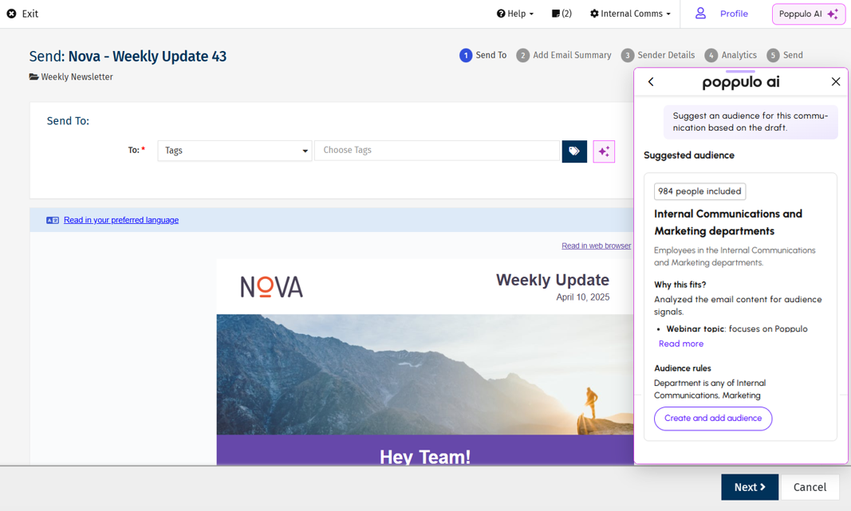This screenshot has width=851, height=511.
Task: Close the Poppulo AI panel
Action: tap(836, 81)
